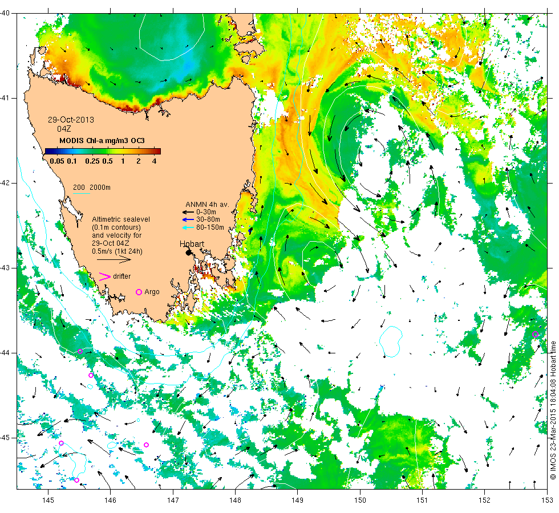Image resolution: width=559 pixels, height=513 pixels.
Task: Click the Hobart city marker dot
Action: pyautogui.click(x=189, y=253)
